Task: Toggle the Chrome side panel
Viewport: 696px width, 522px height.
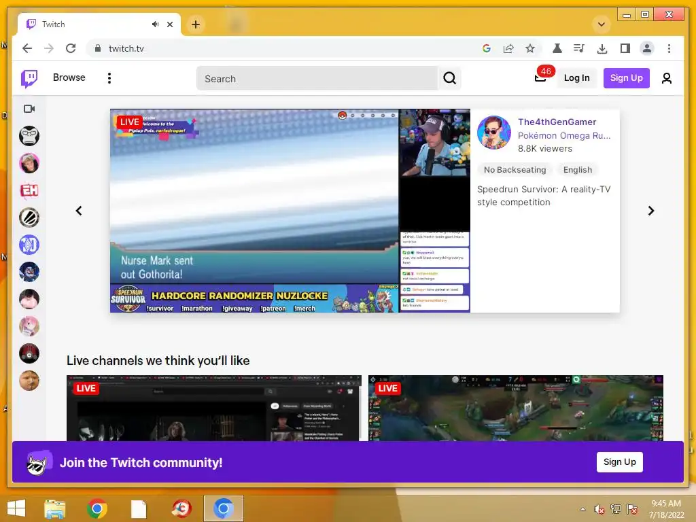Action: [625, 48]
